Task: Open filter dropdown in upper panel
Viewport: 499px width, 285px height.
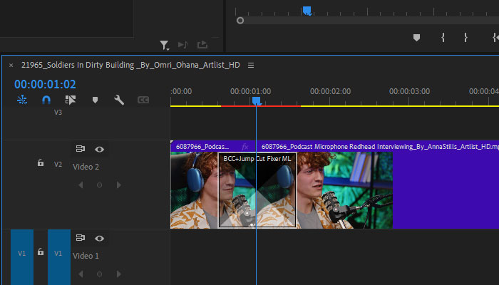Action: point(164,45)
